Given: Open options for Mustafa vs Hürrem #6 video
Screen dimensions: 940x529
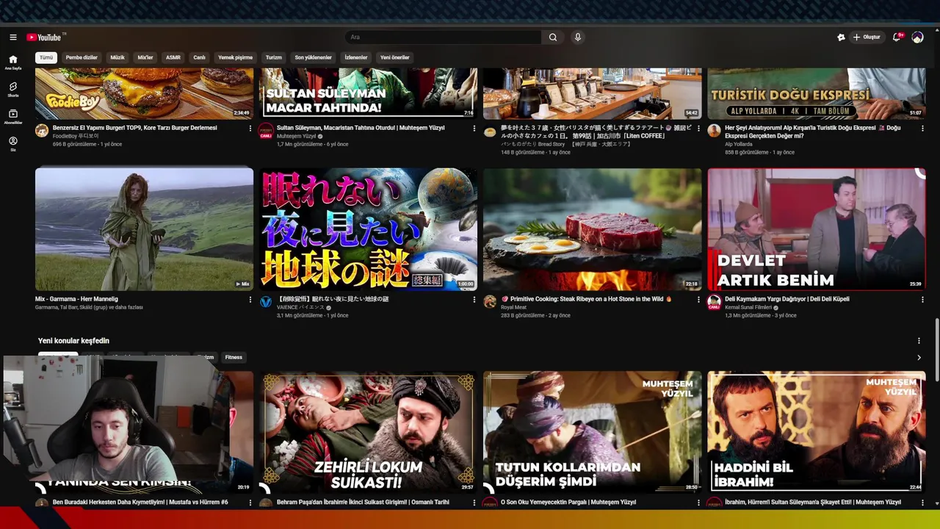Looking at the screenshot, I should [250, 503].
